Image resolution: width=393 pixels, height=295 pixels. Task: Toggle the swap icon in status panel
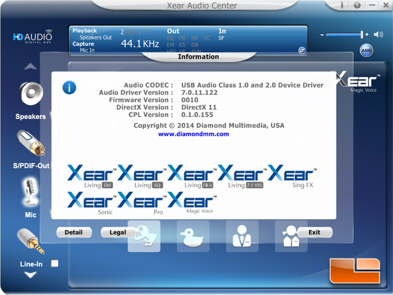(302, 51)
